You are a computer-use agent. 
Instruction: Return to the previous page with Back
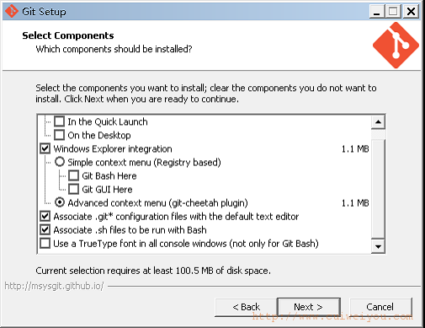point(246,307)
